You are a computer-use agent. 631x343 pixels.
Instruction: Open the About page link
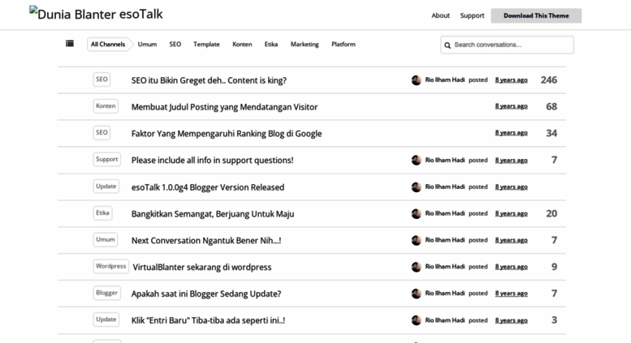click(x=441, y=15)
